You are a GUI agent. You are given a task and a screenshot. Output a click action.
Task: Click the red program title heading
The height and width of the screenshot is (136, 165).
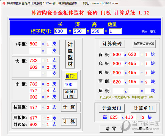(90, 13)
